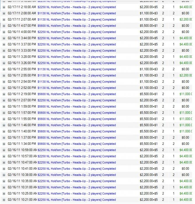
Task: Expand the 02/16/11 10:31:00 AM tournament row
Action: pyautogui.click(x=4, y=187)
